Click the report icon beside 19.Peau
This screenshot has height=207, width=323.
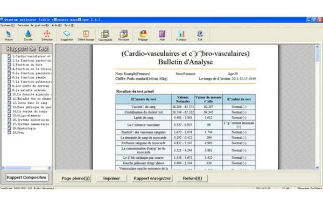(9, 132)
